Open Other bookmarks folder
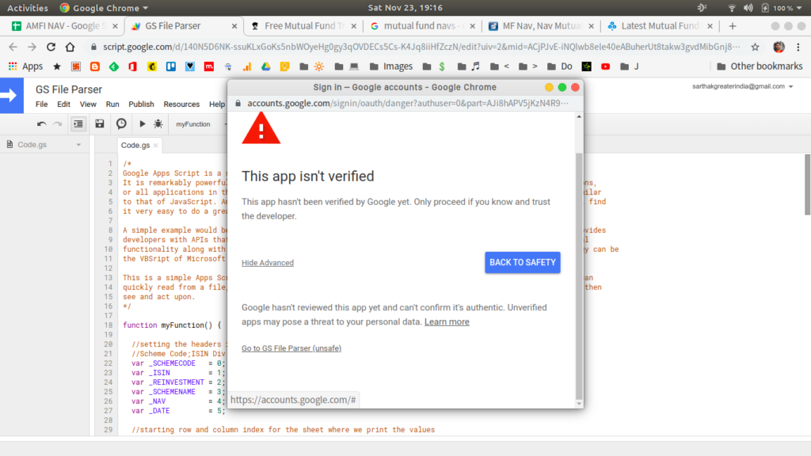Screen dimensions: 811x456 pos(760,66)
